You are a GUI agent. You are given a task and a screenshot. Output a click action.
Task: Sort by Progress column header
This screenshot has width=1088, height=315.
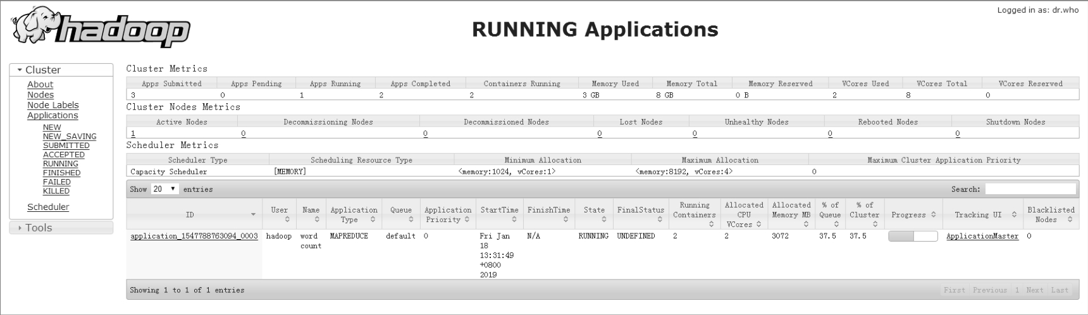[x=913, y=215]
